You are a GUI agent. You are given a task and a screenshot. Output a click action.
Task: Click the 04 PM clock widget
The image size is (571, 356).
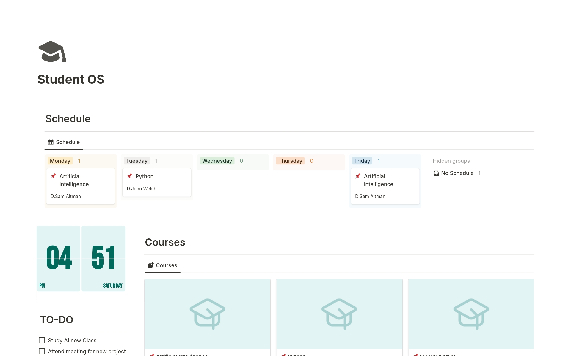[x=58, y=259]
